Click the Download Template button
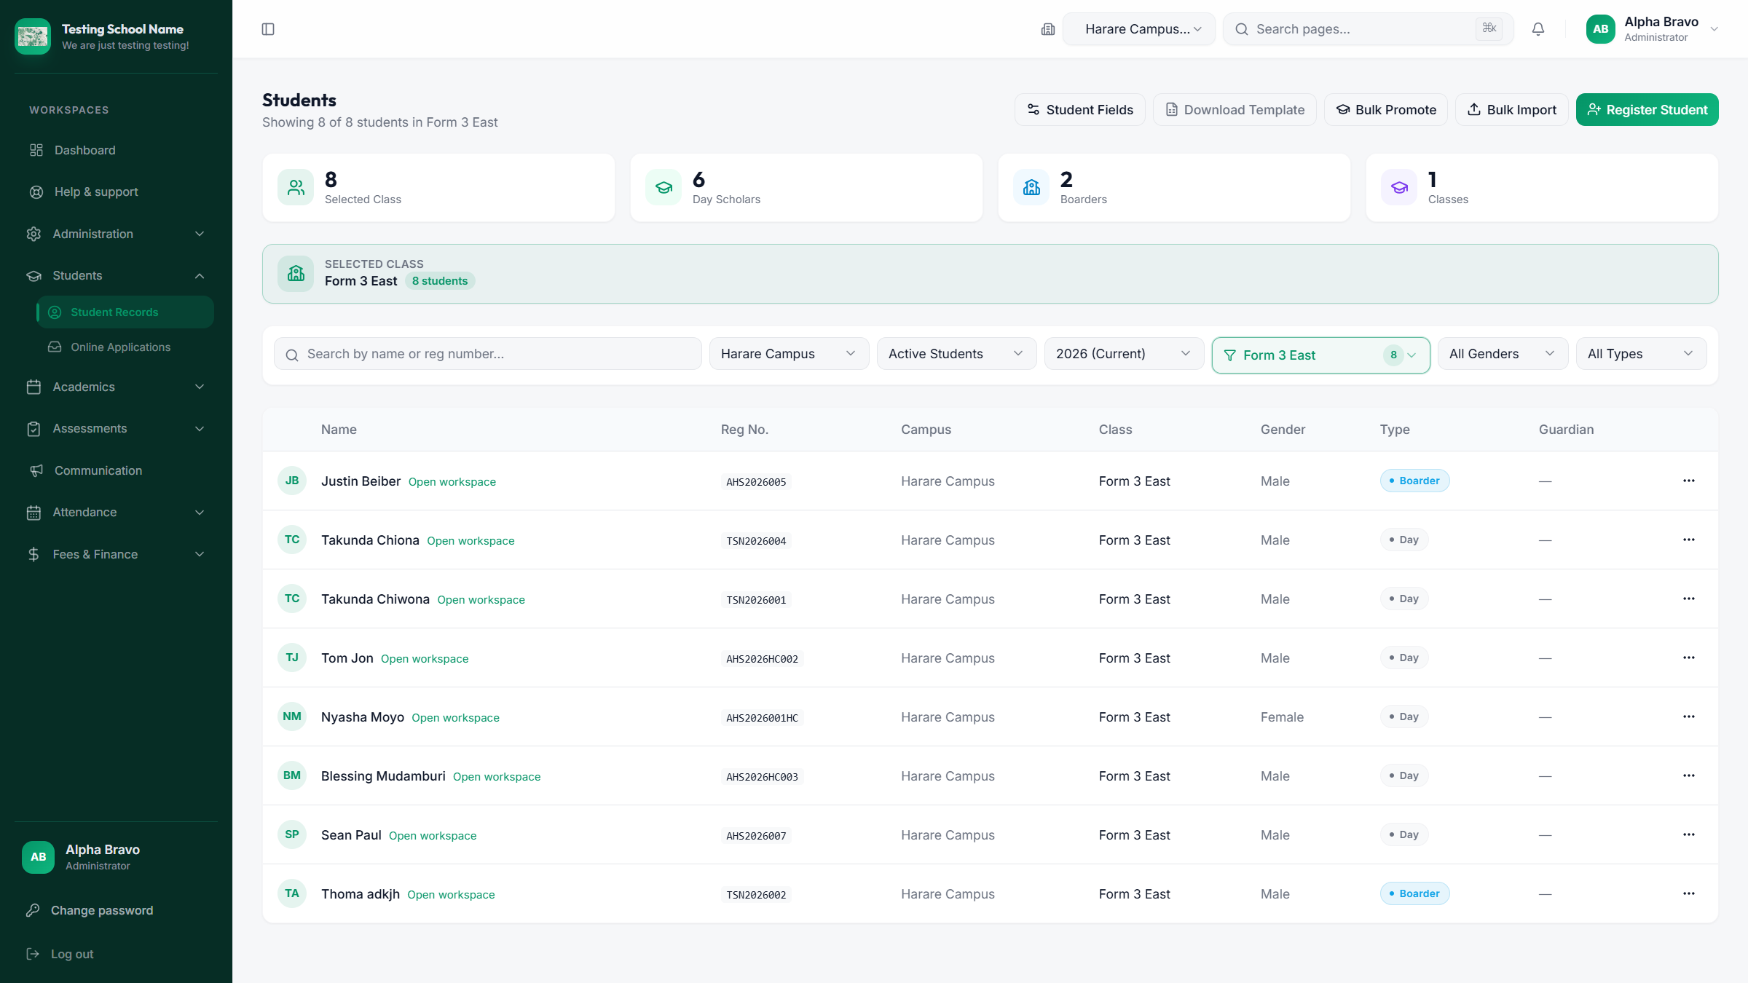The width and height of the screenshot is (1748, 983). click(1235, 109)
